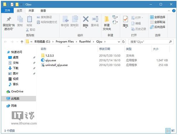Expand the Quick Access tree node
The image size is (178, 135).
click(x=4, y=52)
